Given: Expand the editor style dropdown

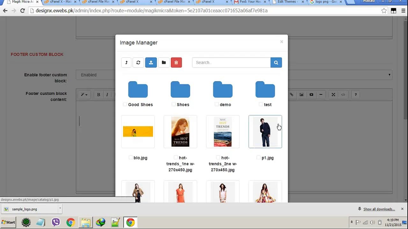Looking at the screenshot, I should (84, 94).
